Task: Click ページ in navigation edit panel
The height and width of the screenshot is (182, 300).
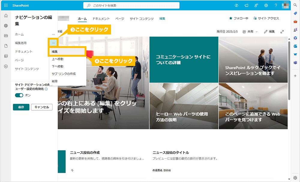Action: (x=19, y=60)
